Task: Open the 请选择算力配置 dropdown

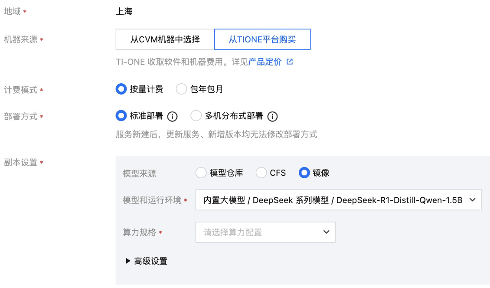Action: coord(265,232)
